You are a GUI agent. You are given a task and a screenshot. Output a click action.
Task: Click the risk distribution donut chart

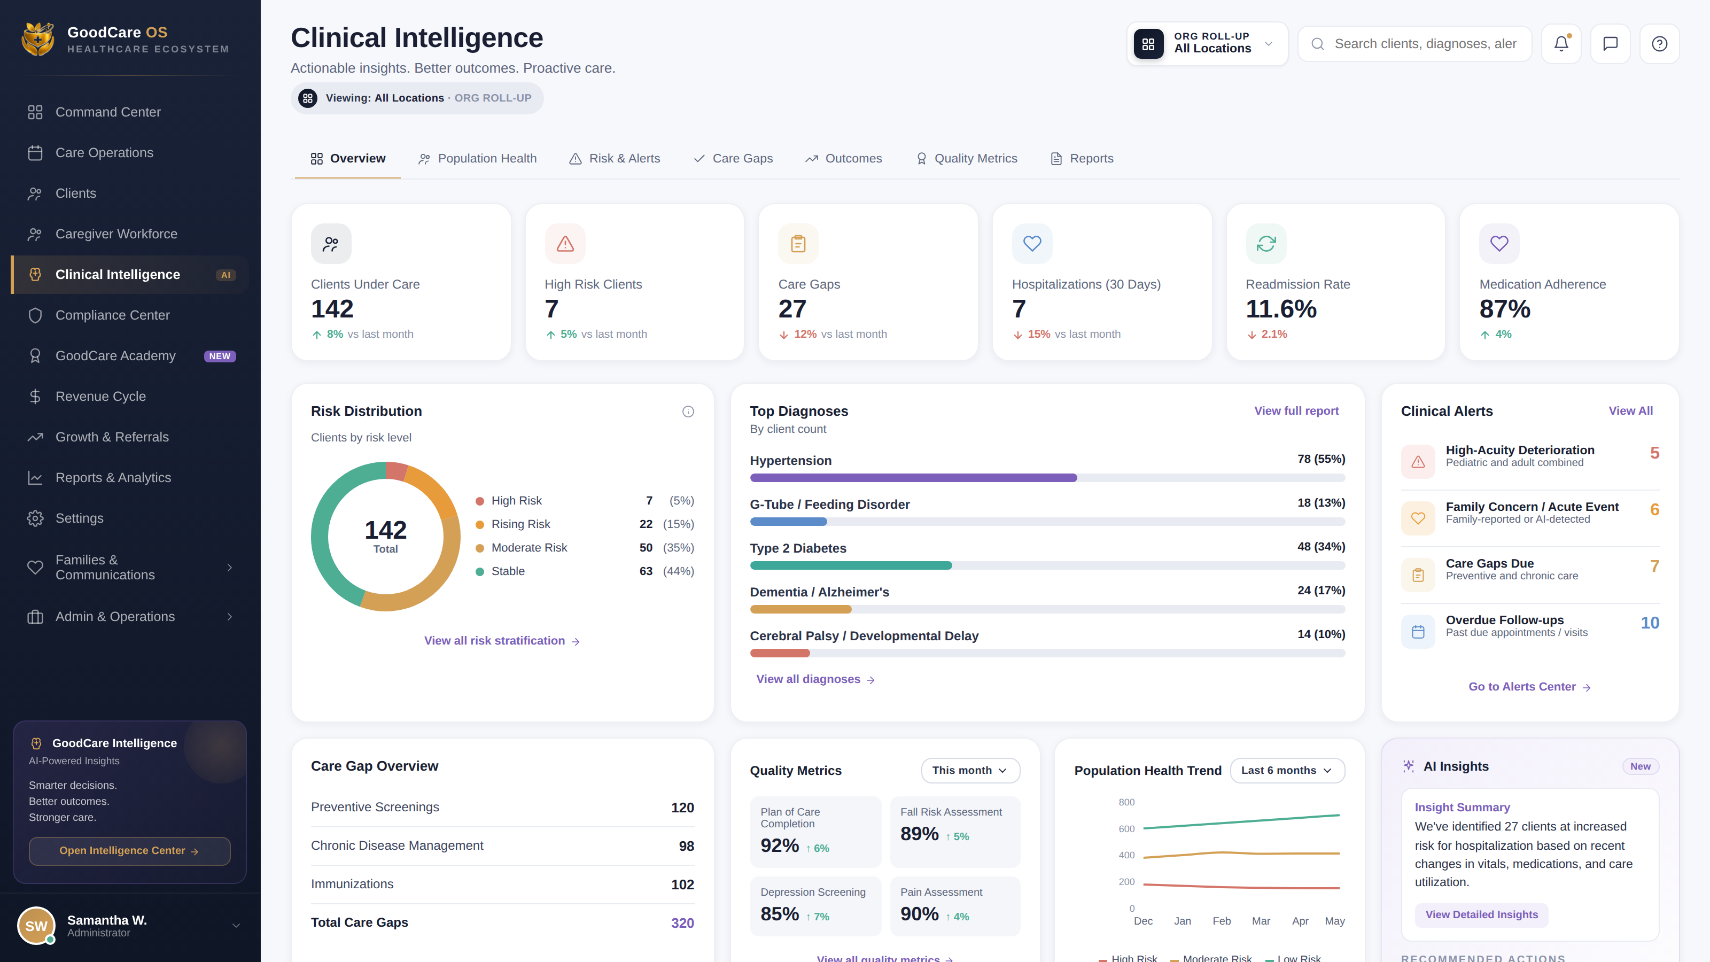tap(386, 537)
